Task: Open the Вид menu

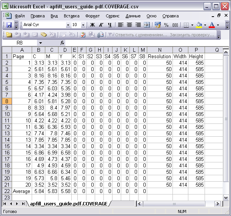Action: tap(54, 16)
